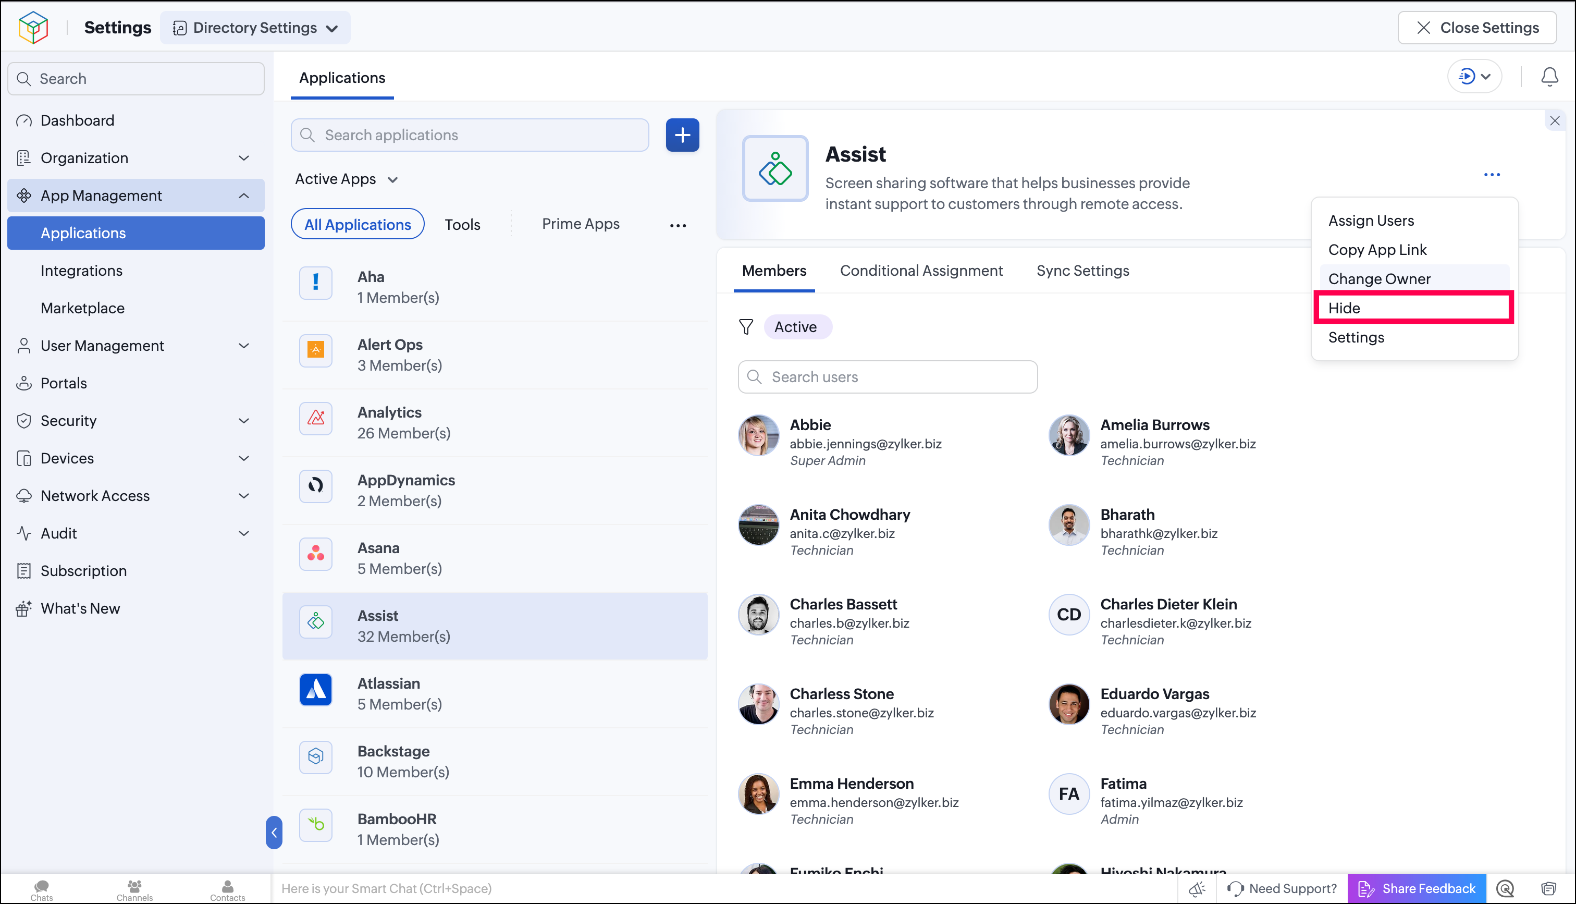Image resolution: width=1576 pixels, height=904 pixels.
Task: Click the AppDynamics app icon
Action: click(316, 485)
